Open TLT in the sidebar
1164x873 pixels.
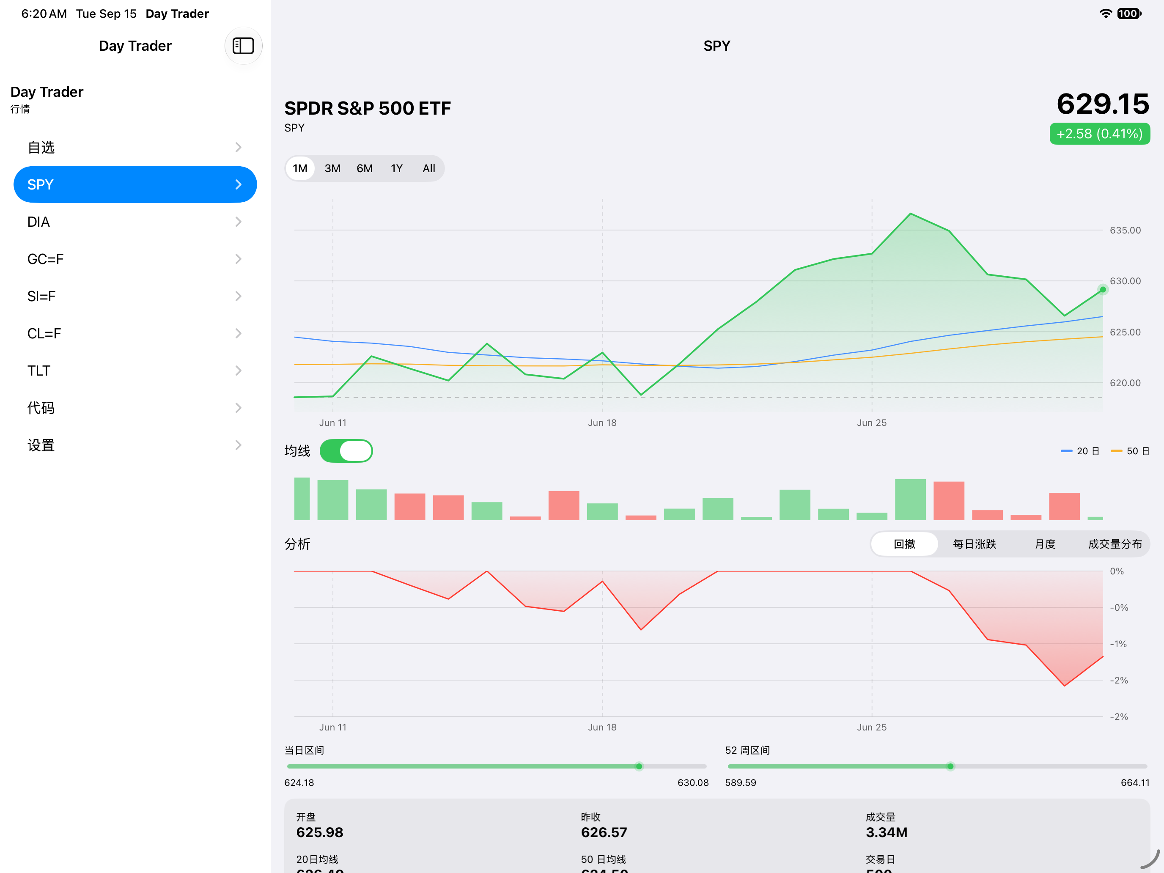click(x=135, y=371)
